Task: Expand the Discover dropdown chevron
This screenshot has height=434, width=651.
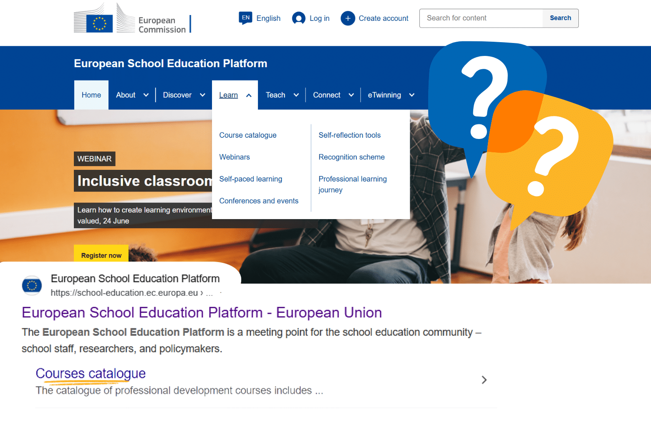Action: pos(202,95)
